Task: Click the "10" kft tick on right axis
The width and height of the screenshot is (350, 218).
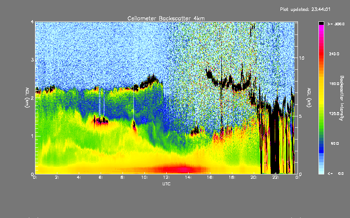Action: click(x=301, y=58)
